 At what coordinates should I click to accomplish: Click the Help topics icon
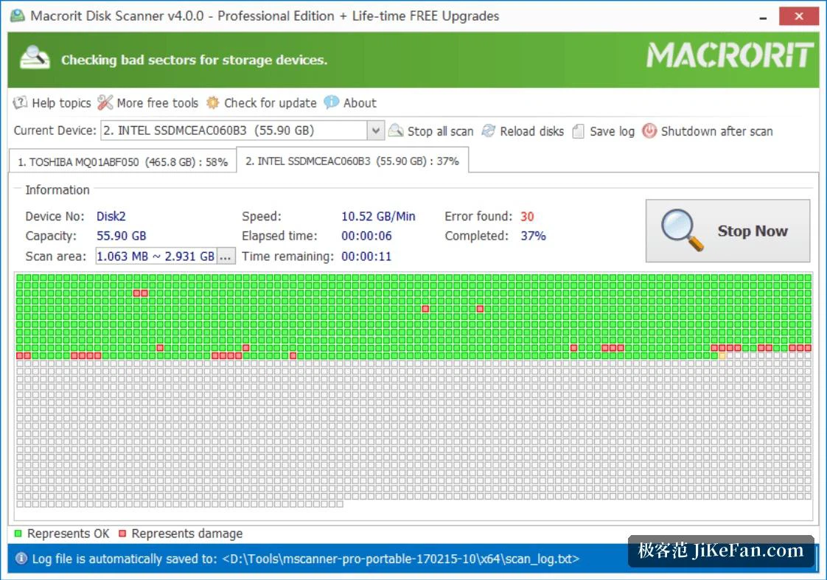(x=20, y=102)
